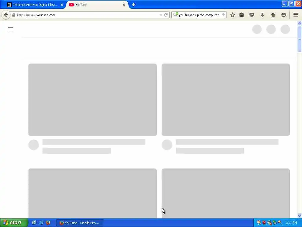Open the Firefox hamburger menu
The image size is (302, 227).
pos(296,15)
